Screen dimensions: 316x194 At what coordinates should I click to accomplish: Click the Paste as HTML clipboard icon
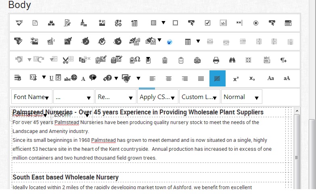coord(197,60)
